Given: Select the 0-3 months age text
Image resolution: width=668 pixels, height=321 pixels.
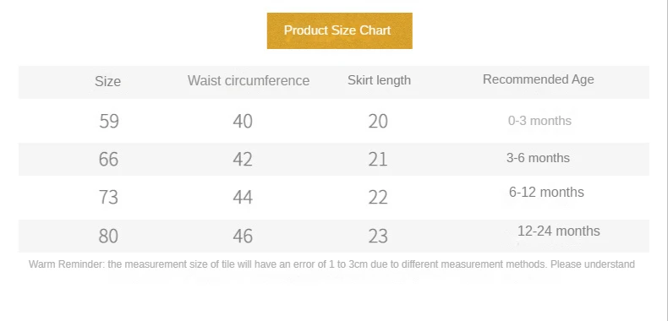Looking at the screenshot, I should pos(539,121).
